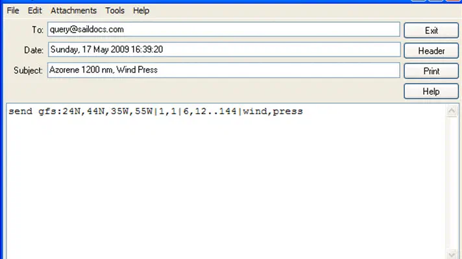Click the Help button below Print
The height and width of the screenshot is (259, 462).
pos(431,92)
